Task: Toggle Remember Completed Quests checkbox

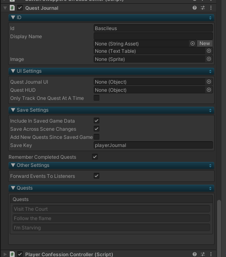Action: coord(95,157)
